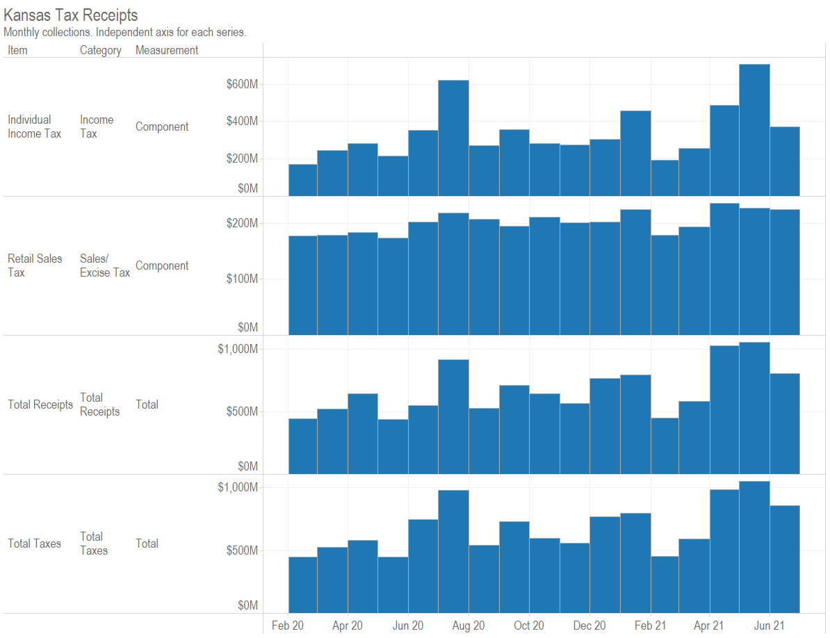
Task: Click the "Measurement" column header
Action: coord(166,50)
